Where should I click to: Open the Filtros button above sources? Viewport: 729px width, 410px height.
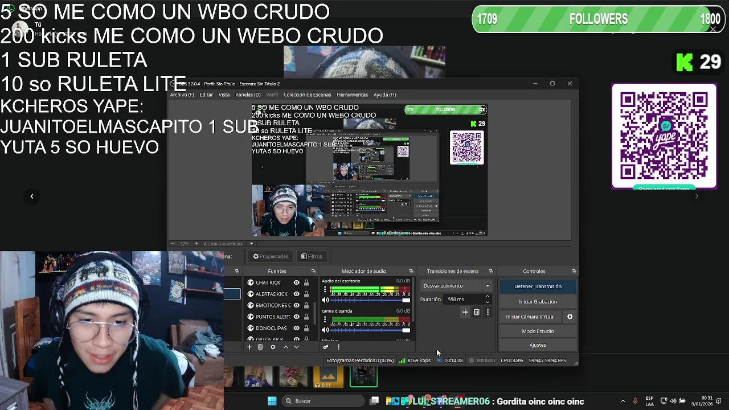click(312, 256)
